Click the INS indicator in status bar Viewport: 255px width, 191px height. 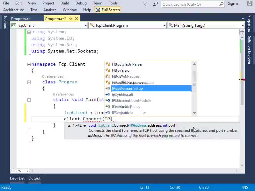(x=245, y=187)
